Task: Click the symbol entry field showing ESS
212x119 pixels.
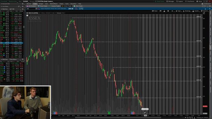Action: 31,9
